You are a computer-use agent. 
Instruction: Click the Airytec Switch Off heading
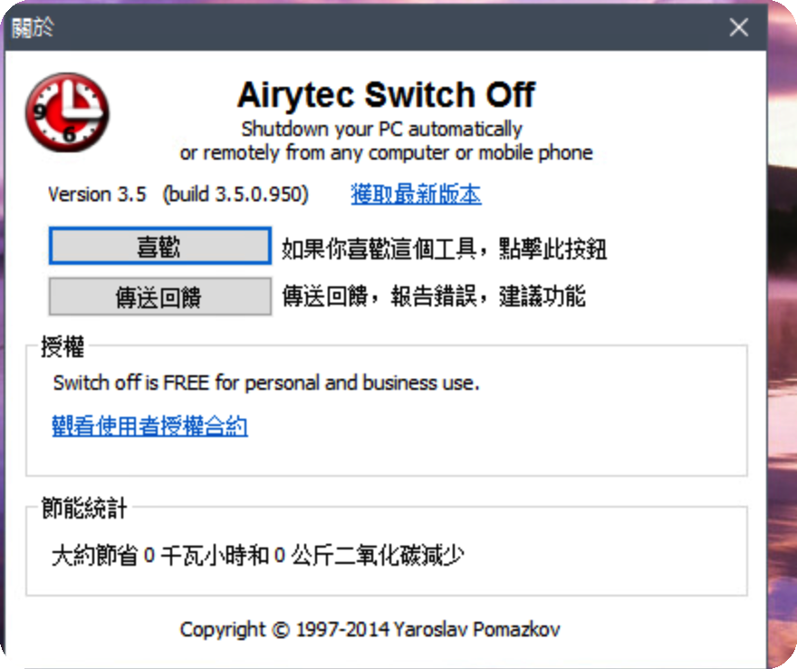coord(385,94)
